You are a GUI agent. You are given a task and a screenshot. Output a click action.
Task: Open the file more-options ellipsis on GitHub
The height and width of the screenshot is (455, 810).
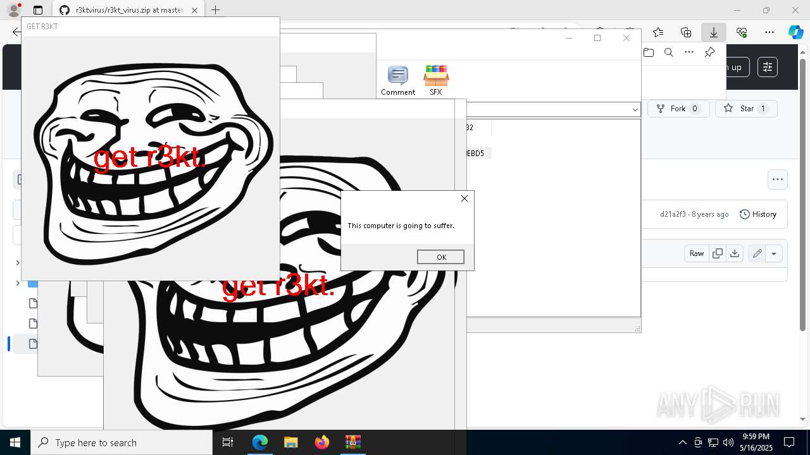coord(778,179)
